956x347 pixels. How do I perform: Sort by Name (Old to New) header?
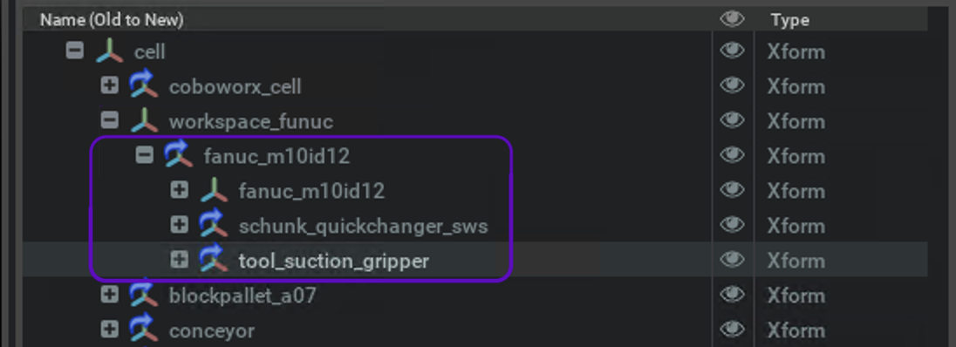pyautogui.click(x=112, y=20)
